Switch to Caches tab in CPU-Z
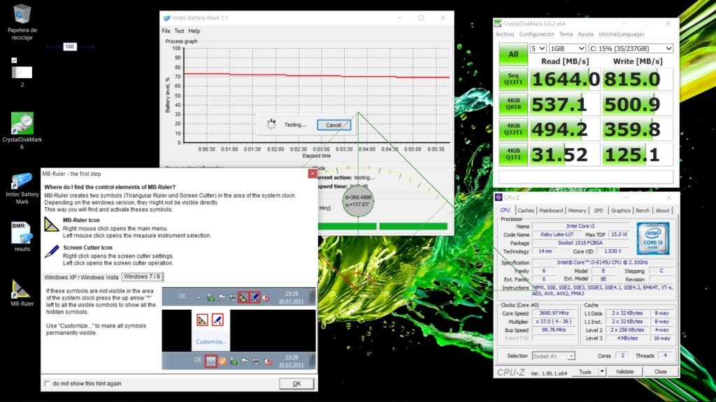The image size is (716, 402). 526,211
